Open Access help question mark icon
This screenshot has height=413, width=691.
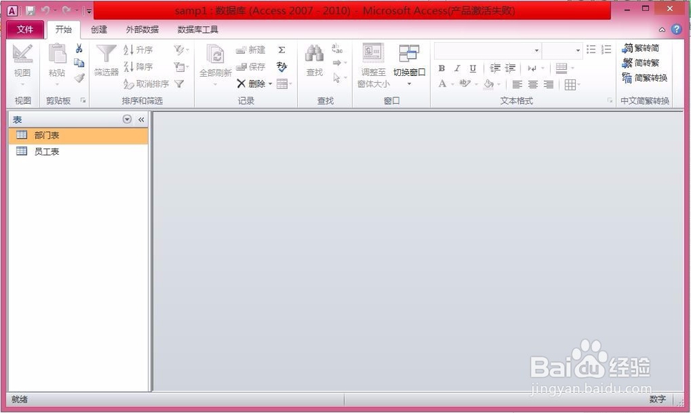(x=676, y=30)
